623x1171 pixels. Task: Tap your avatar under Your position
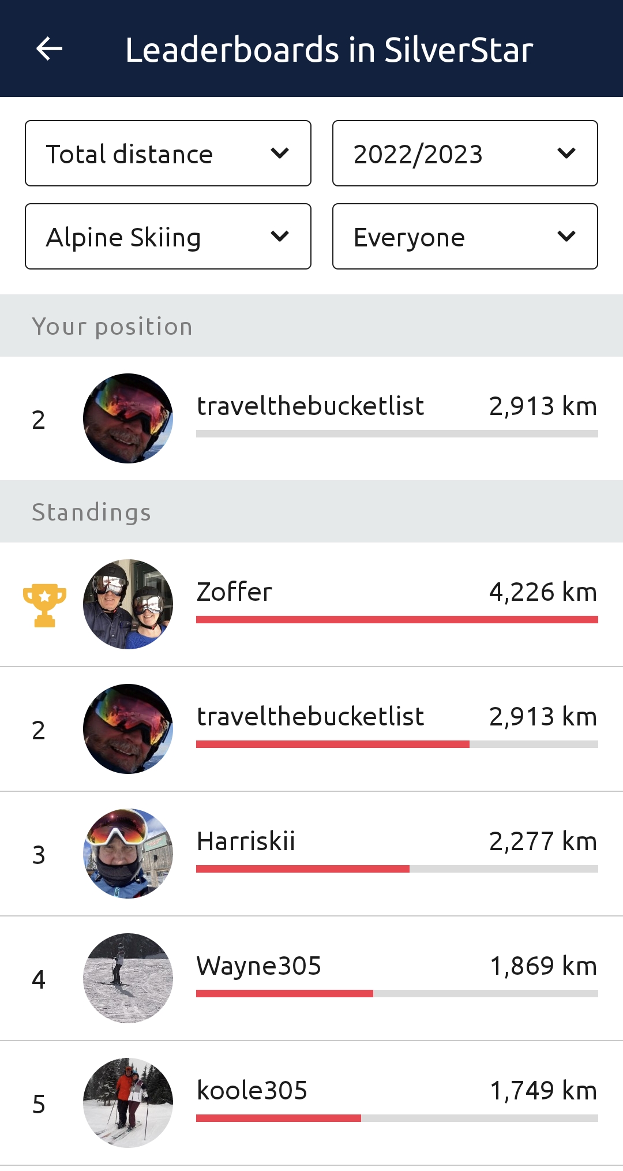(x=128, y=418)
